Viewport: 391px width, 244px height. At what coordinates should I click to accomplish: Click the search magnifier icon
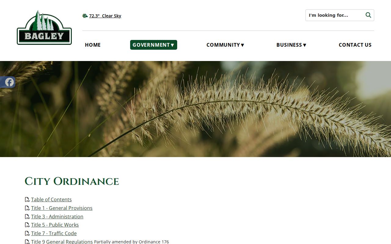pos(368,15)
